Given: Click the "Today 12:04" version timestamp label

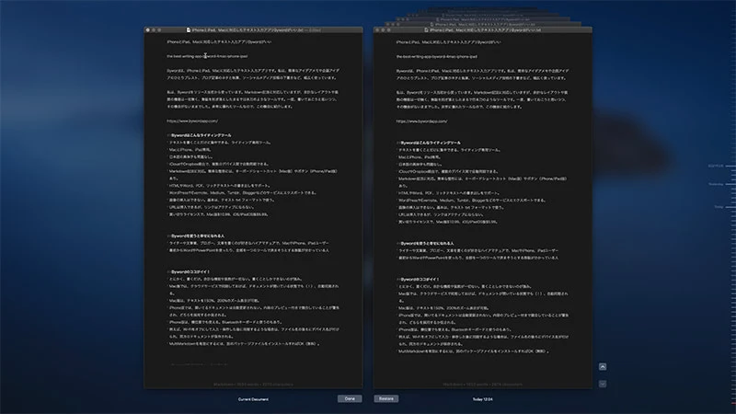Looking at the screenshot, I should [x=482, y=399].
